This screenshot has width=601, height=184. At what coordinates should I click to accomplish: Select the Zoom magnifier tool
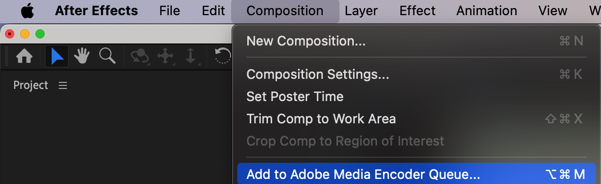(x=107, y=56)
